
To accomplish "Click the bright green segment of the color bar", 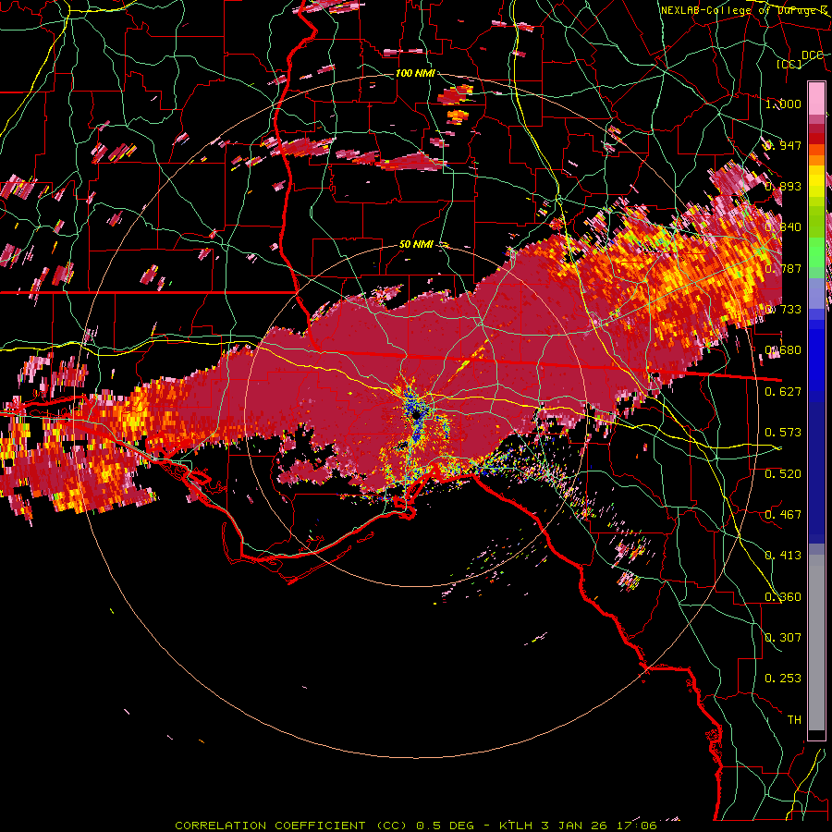I will click(816, 252).
